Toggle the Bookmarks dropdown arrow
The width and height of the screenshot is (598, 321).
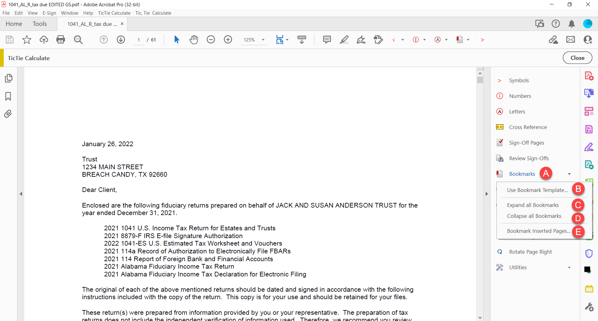569,174
